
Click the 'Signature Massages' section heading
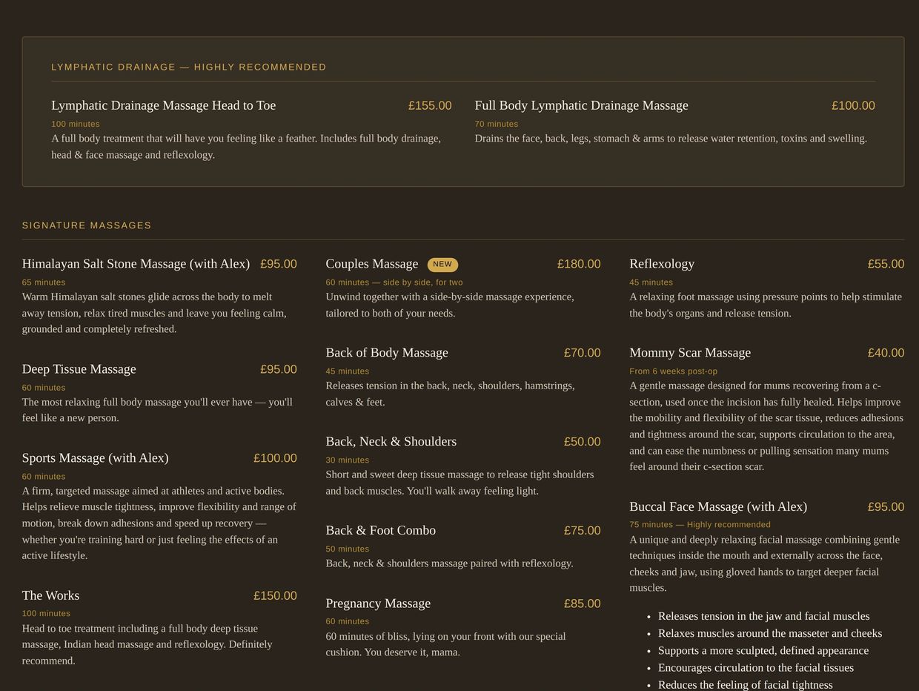[87, 225]
